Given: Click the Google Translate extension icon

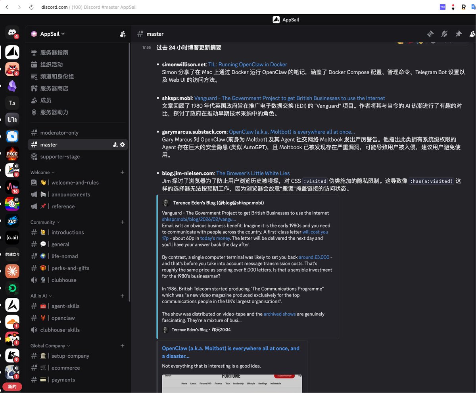Looking at the screenshot, I should 473,7.
